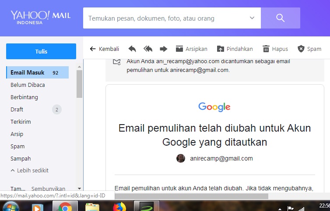
Task: Click the profile avatar next to anirecamp@gmail.com
Action: (181, 158)
